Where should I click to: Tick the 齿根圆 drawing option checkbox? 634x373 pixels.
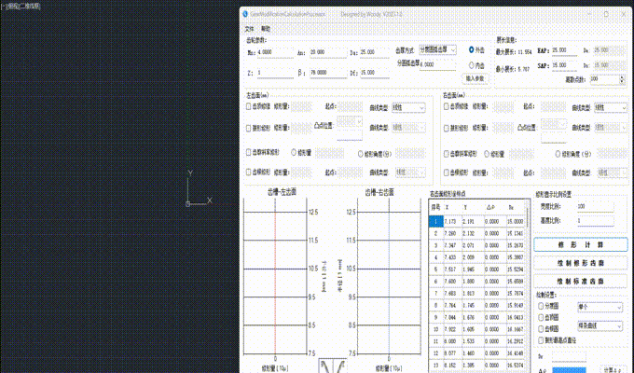pos(541,329)
